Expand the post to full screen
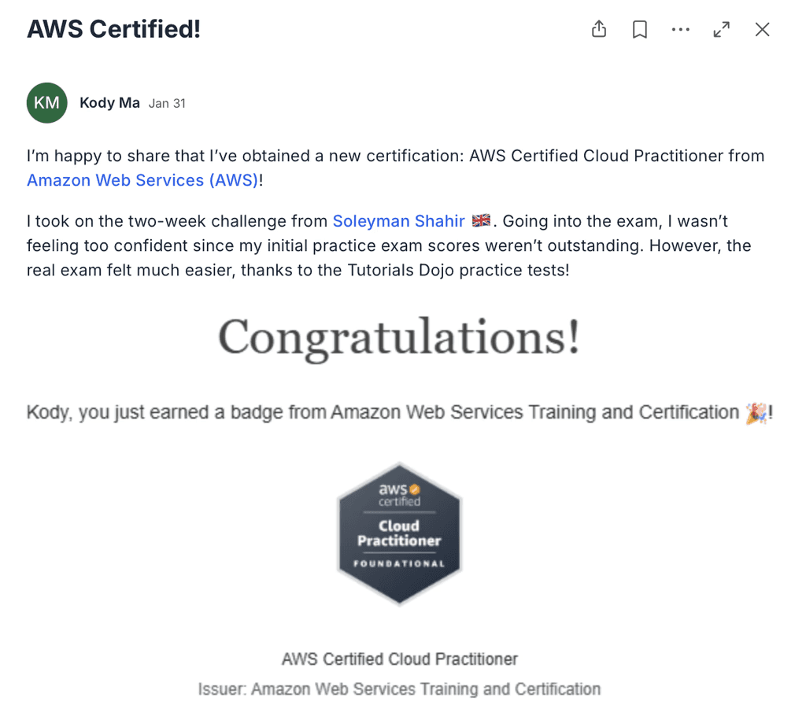Screen dimensions: 806x727 (x=722, y=29)
